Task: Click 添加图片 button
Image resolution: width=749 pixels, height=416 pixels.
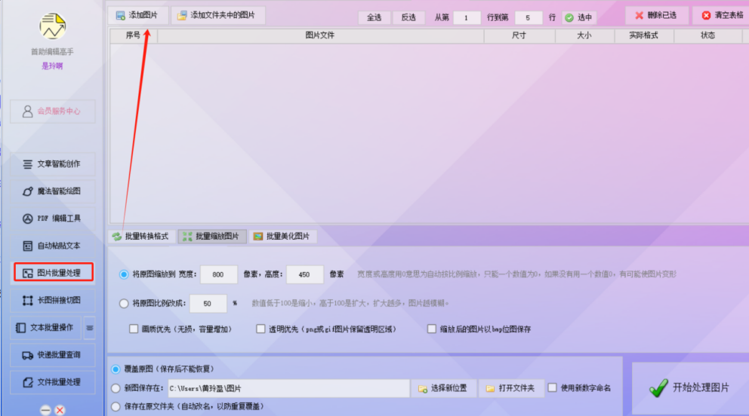Action: [x=137, y=15]
